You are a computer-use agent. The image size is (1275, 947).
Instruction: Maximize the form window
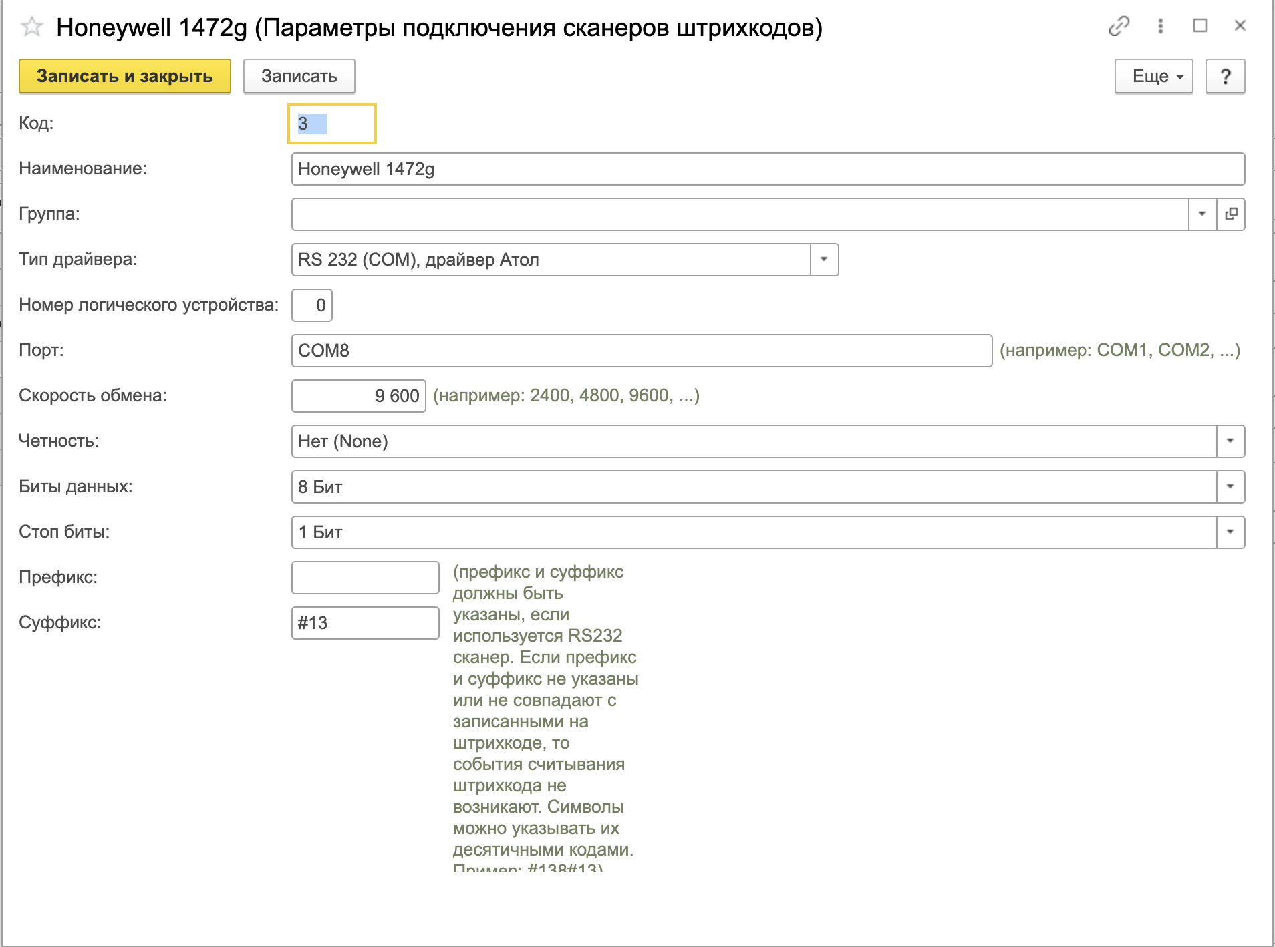point(1200,26)
